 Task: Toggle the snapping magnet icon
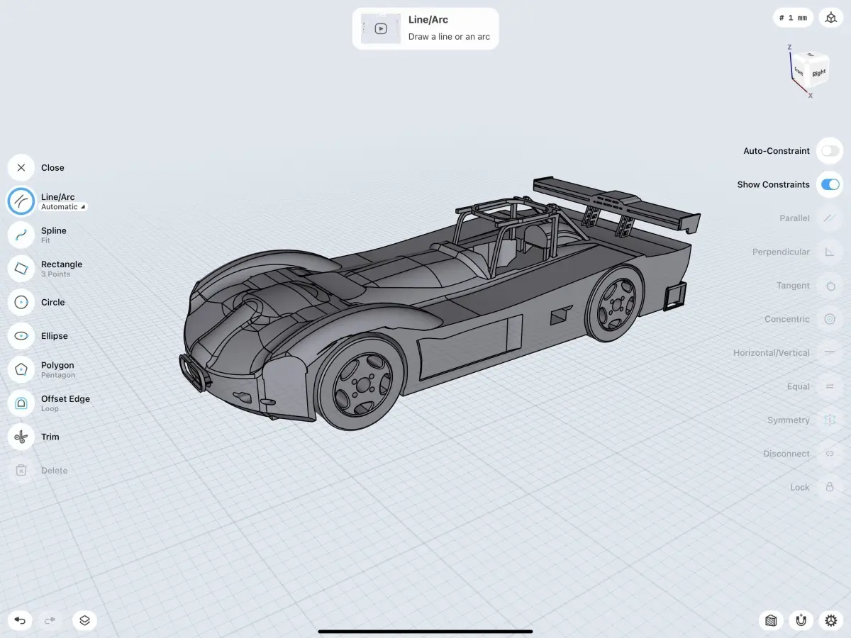point(801,621)
